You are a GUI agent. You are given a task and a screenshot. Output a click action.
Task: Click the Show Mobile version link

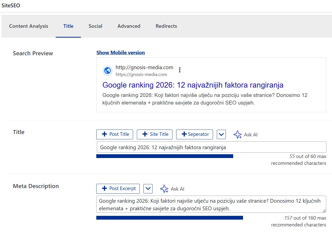(120, 53)
